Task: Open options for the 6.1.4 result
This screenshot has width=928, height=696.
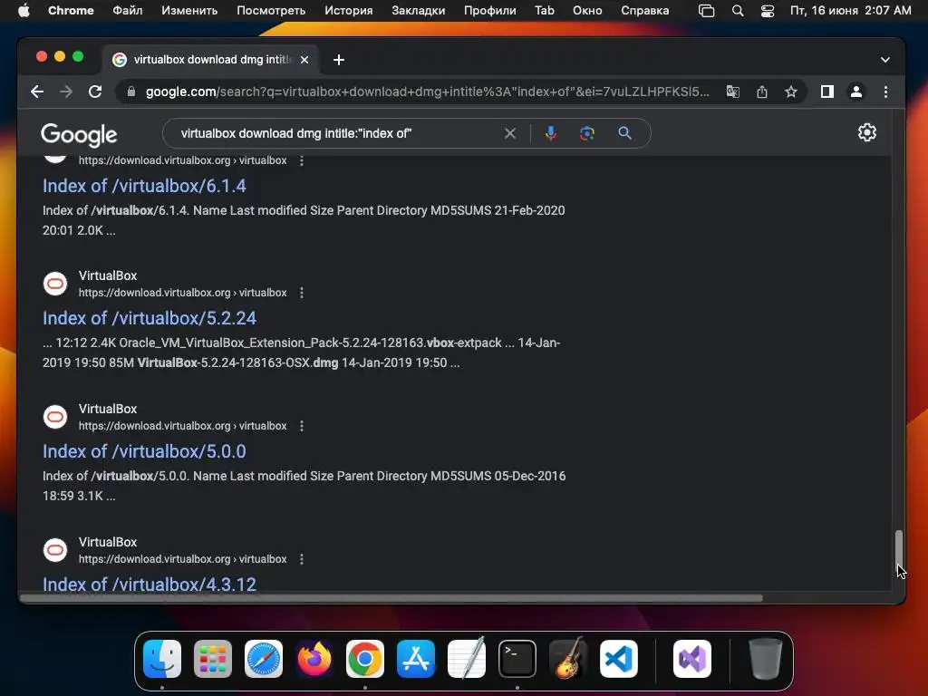Action: coord(301,160)
